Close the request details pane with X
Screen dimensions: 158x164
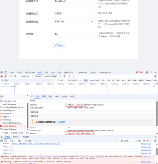(32, 96)
